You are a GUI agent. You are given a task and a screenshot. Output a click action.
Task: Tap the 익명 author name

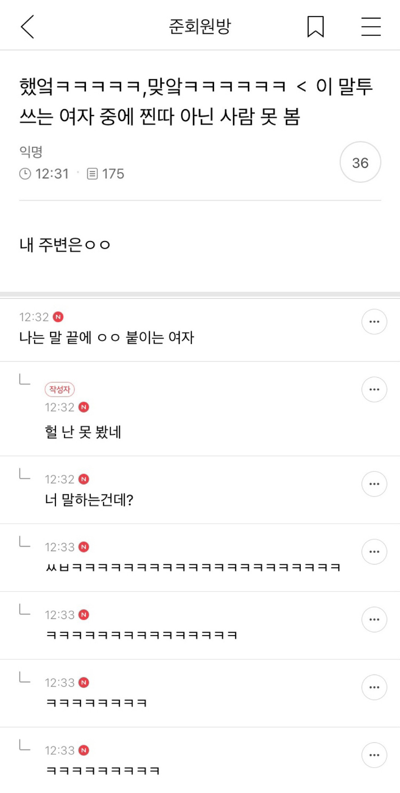[31, 151]
